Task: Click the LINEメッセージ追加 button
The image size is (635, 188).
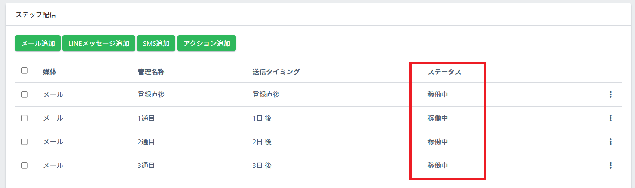Action: click(99, 43)
